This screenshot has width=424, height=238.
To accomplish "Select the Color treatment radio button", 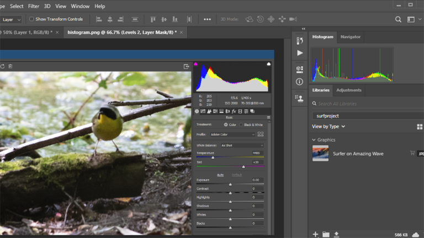I will coord(226,125).
